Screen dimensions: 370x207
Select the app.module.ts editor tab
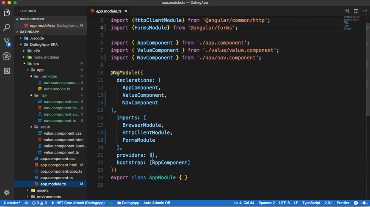click(x=109, y=11)
